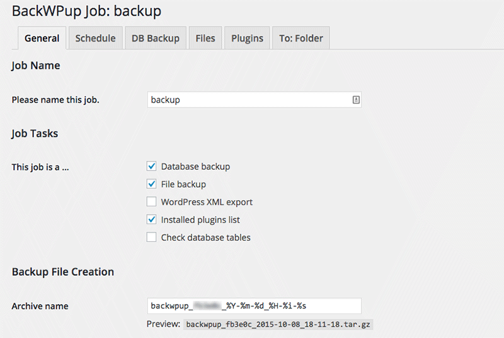This screenshot has height=338, width=504.
Task: Enable the WordPress XML export checkbox
Action: click(x=151, y=202)
